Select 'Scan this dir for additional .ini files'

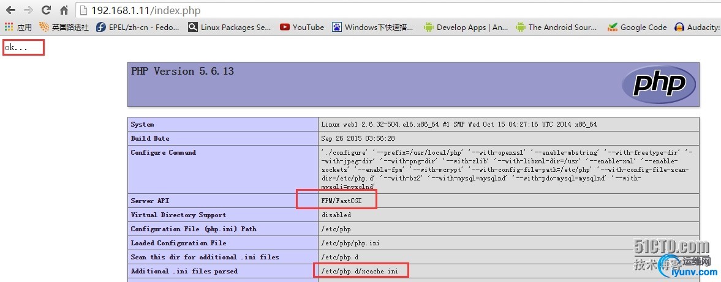pyautogui.click(x=205, y=257)
